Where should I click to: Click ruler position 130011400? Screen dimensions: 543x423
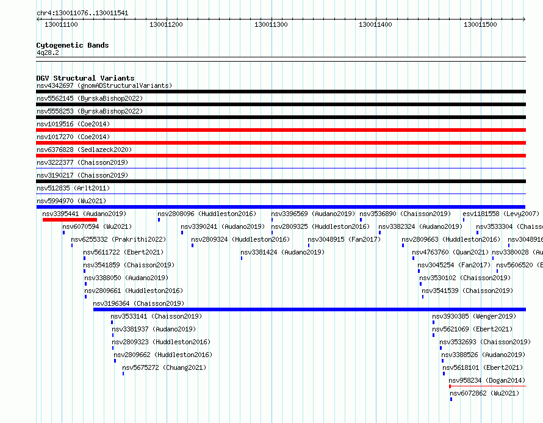tap(375, 24)
